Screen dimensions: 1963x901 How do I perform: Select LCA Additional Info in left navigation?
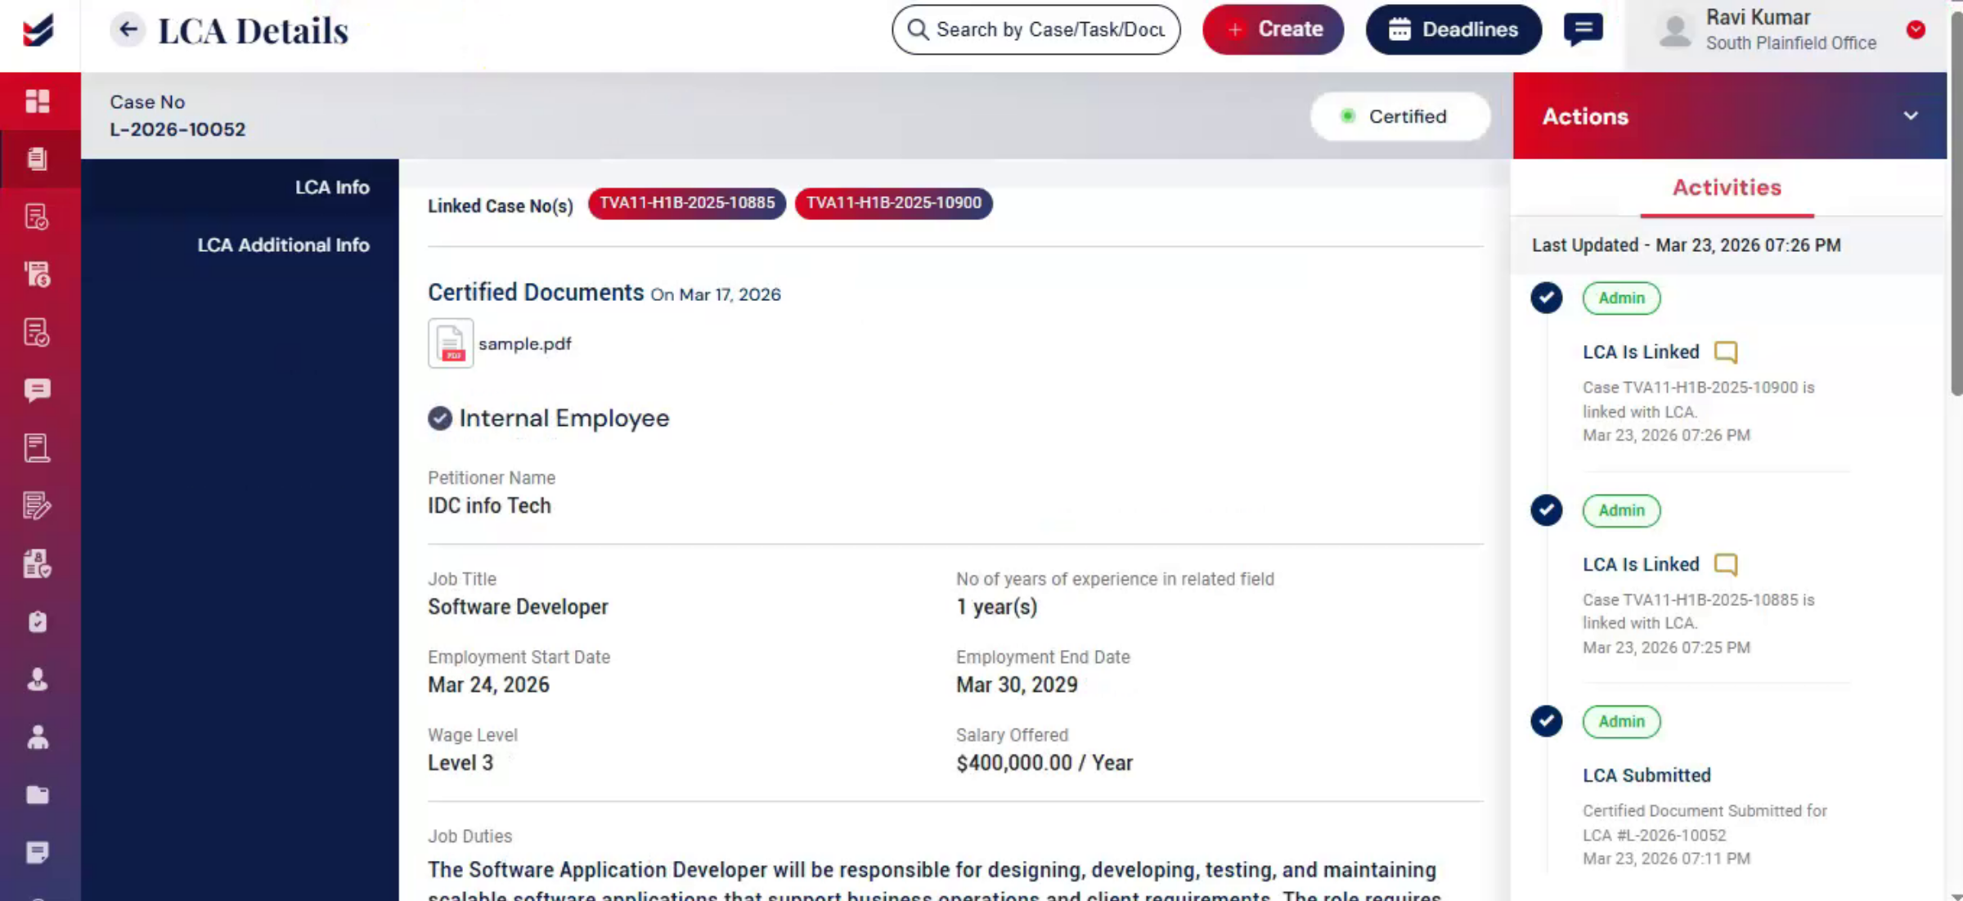pos(283,245)
